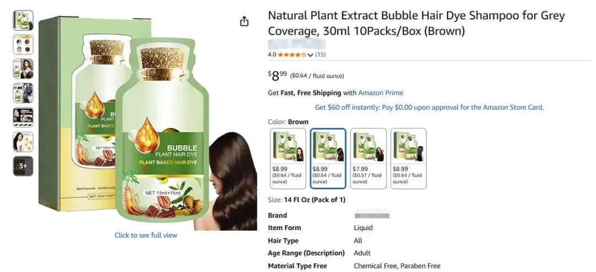Select the first product thumbnail in sidebar
The image size is (596, 272).
[23, 20]
